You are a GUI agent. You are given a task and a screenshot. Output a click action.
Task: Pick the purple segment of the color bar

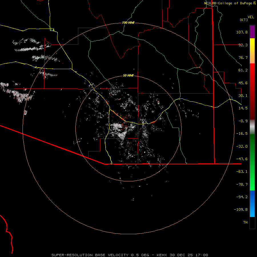[252, 32]
